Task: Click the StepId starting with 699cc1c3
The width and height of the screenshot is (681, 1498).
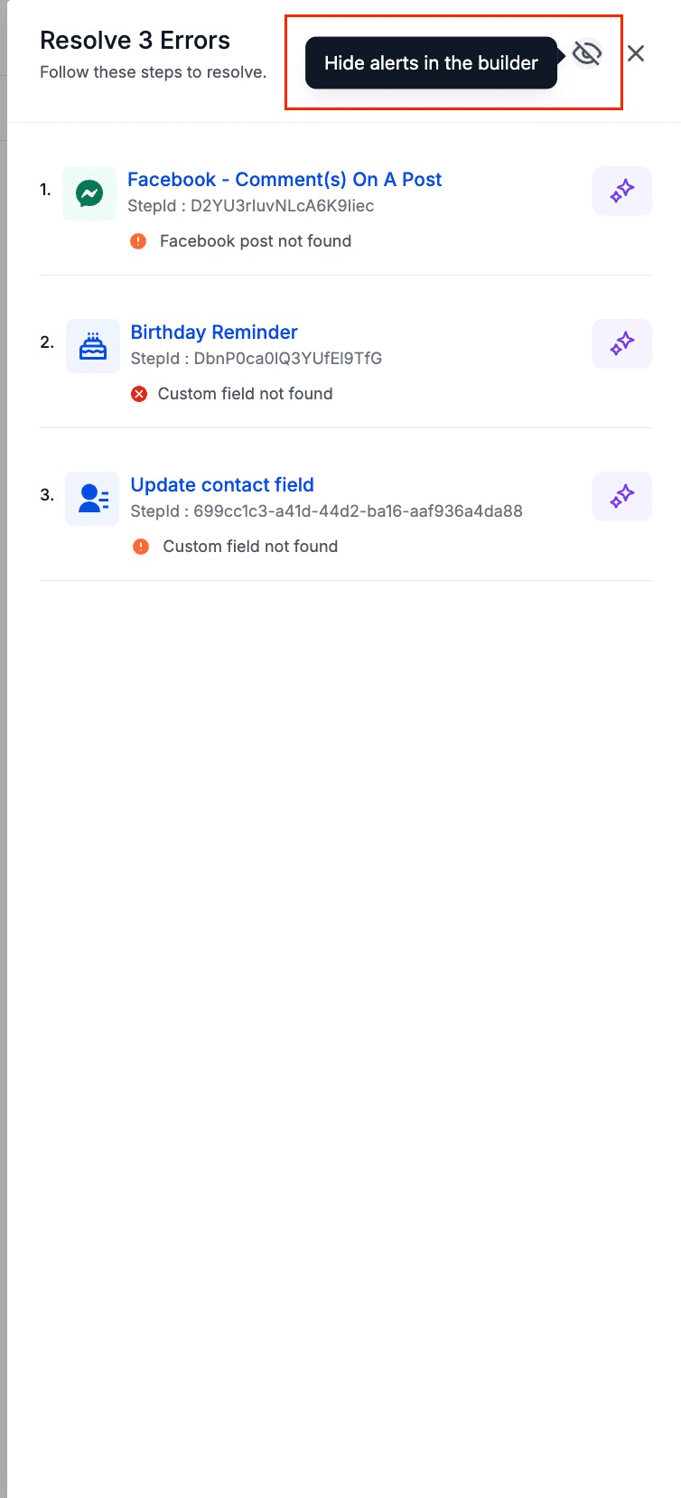Action: point(327,511)
